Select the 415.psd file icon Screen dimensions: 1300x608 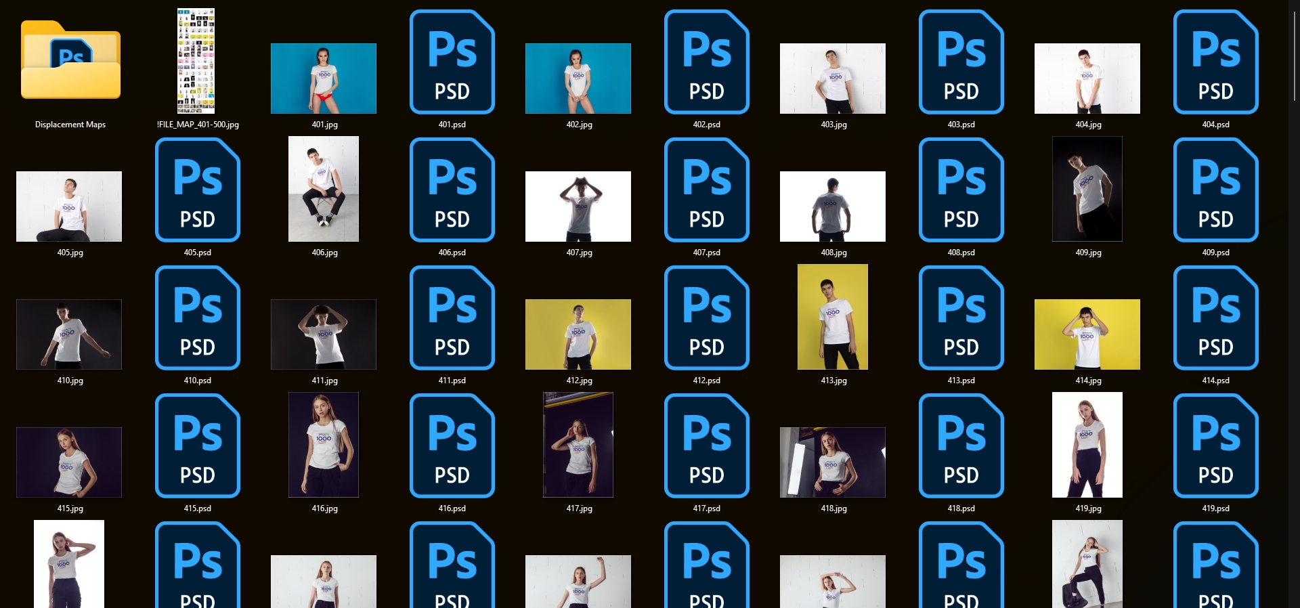(x=197, y=446)
